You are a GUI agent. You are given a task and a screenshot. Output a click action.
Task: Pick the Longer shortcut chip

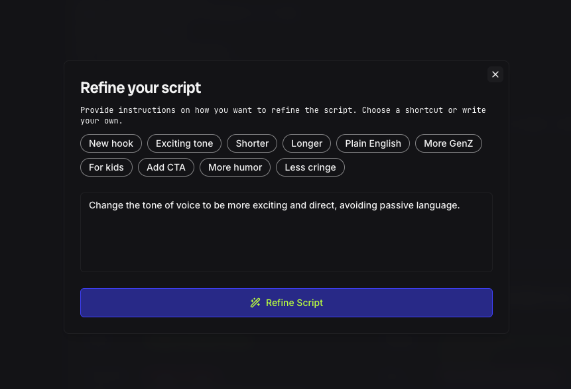(306, 143)
